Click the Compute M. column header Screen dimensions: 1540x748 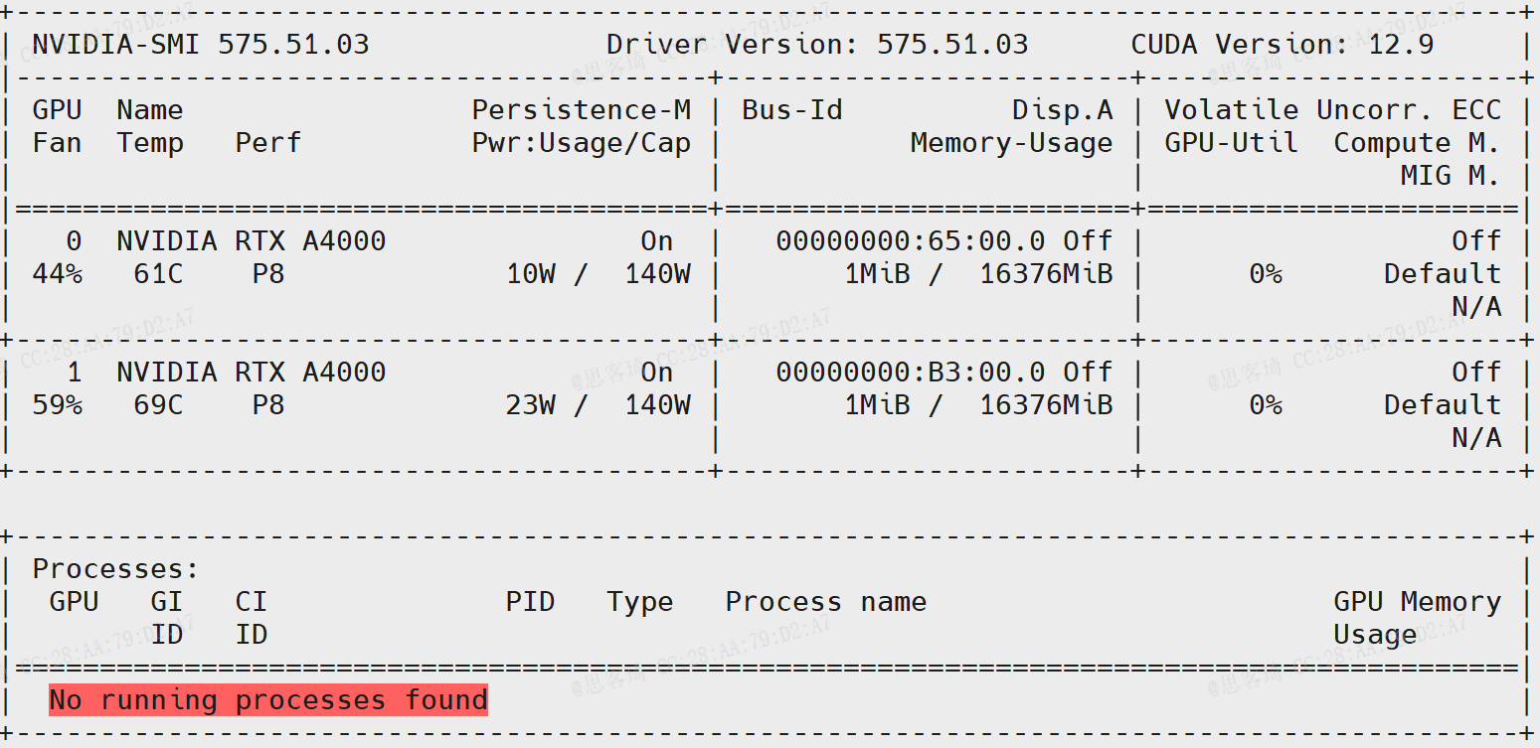1418,144
